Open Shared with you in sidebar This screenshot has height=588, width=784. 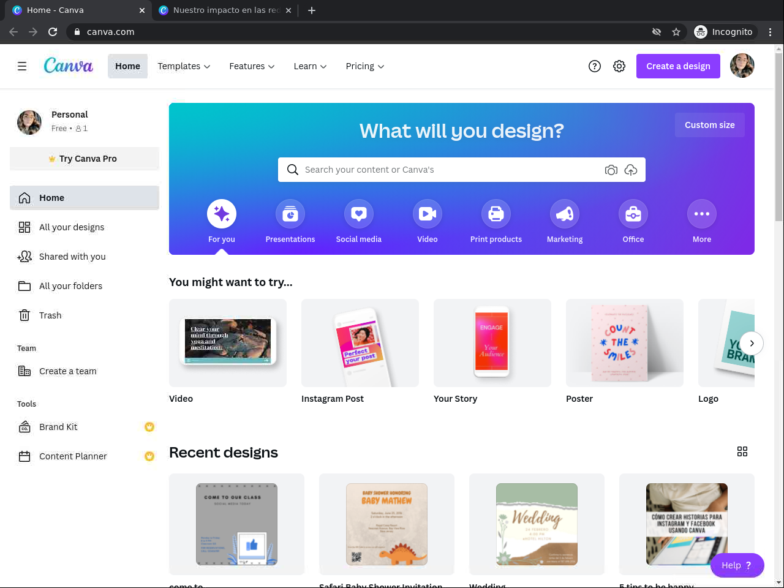[x=85, y=257]
